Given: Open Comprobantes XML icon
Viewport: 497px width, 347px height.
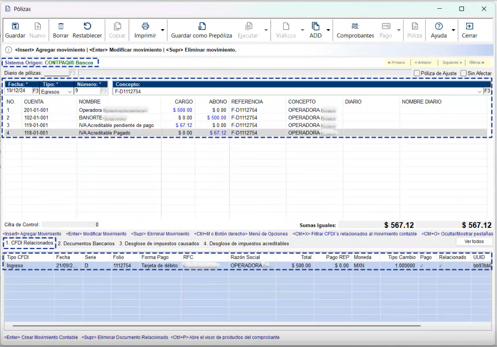Looking at the screenshot, I should click(x=355, y=27).
